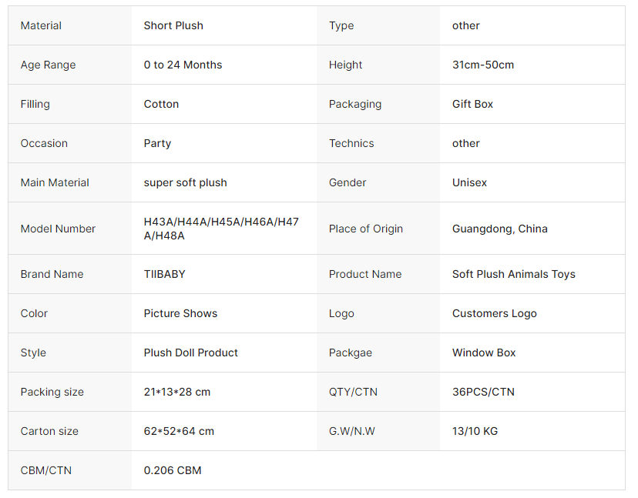Viewport: 638px width, 498px height.
Task: Click the "Window Box" package value
Action: (x=484, y=353)
